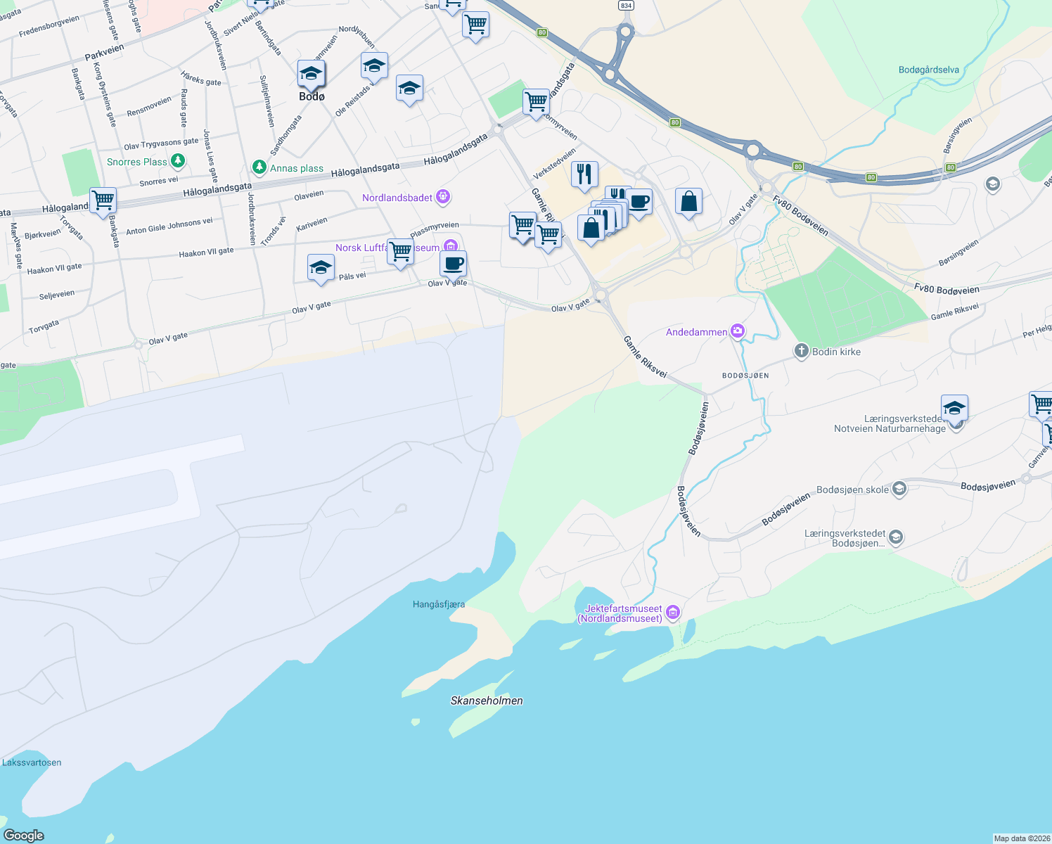Select the Bodøsjøen skole label text

(852, 490)
